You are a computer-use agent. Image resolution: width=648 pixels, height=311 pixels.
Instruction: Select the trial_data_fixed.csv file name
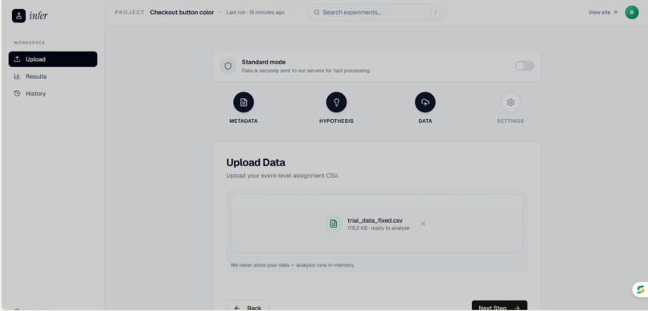(375, 220)
